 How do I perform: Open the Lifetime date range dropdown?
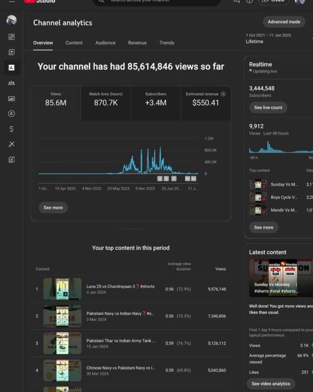[279, 39]
